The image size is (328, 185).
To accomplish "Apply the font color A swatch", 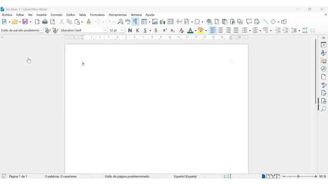I will coord(190,30).
